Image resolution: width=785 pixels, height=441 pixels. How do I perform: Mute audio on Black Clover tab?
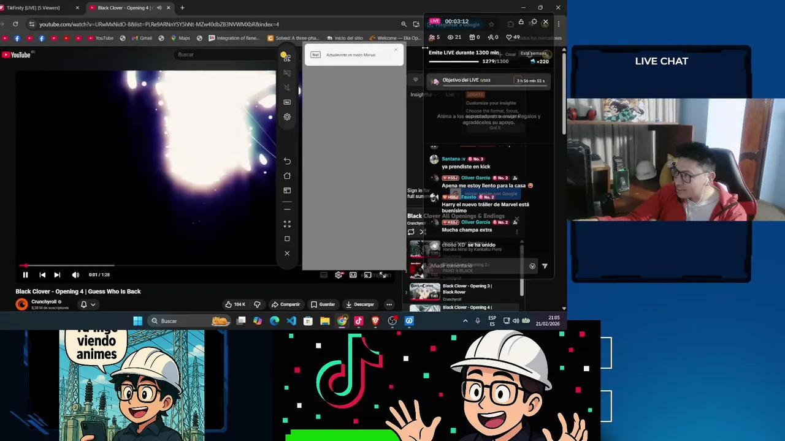(159, 8)
